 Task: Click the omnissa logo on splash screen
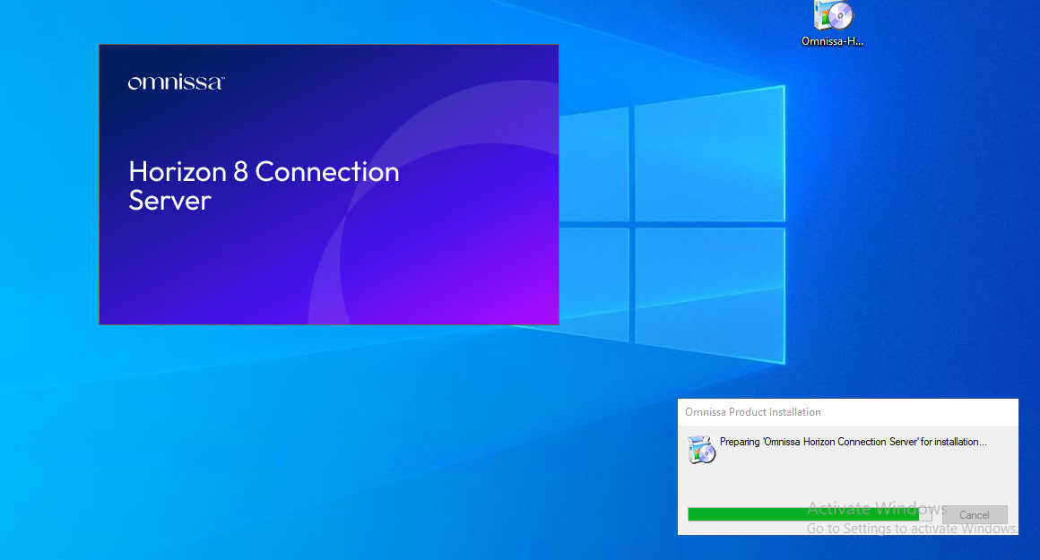[177, 82]
